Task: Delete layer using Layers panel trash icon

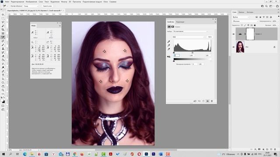Action: coord(275,149)
